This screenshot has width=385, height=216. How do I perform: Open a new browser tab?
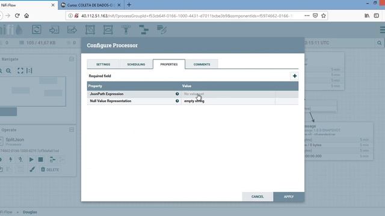[x=129, y=5]
